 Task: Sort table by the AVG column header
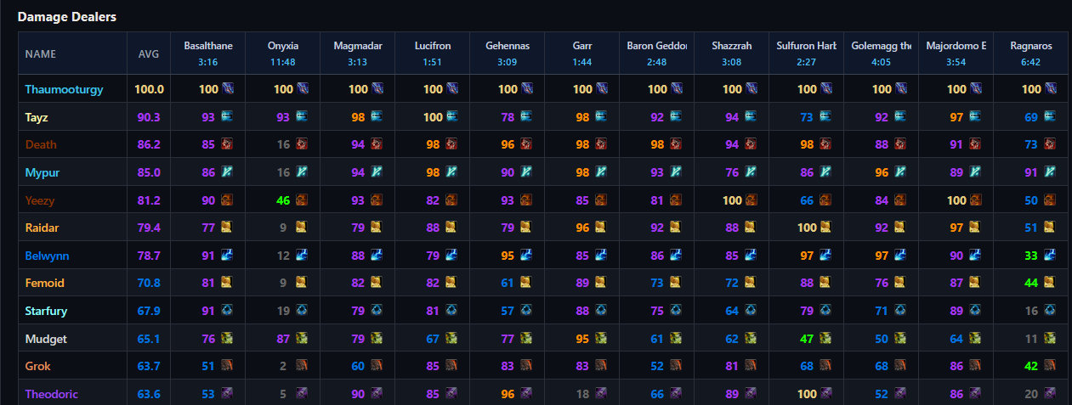[149, 54]
